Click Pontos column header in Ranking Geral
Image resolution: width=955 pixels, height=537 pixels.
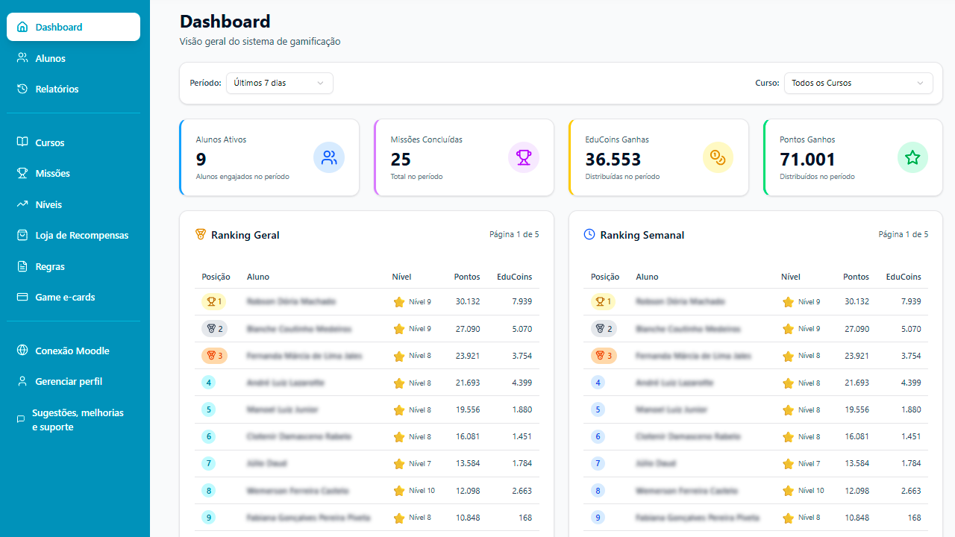466,277
